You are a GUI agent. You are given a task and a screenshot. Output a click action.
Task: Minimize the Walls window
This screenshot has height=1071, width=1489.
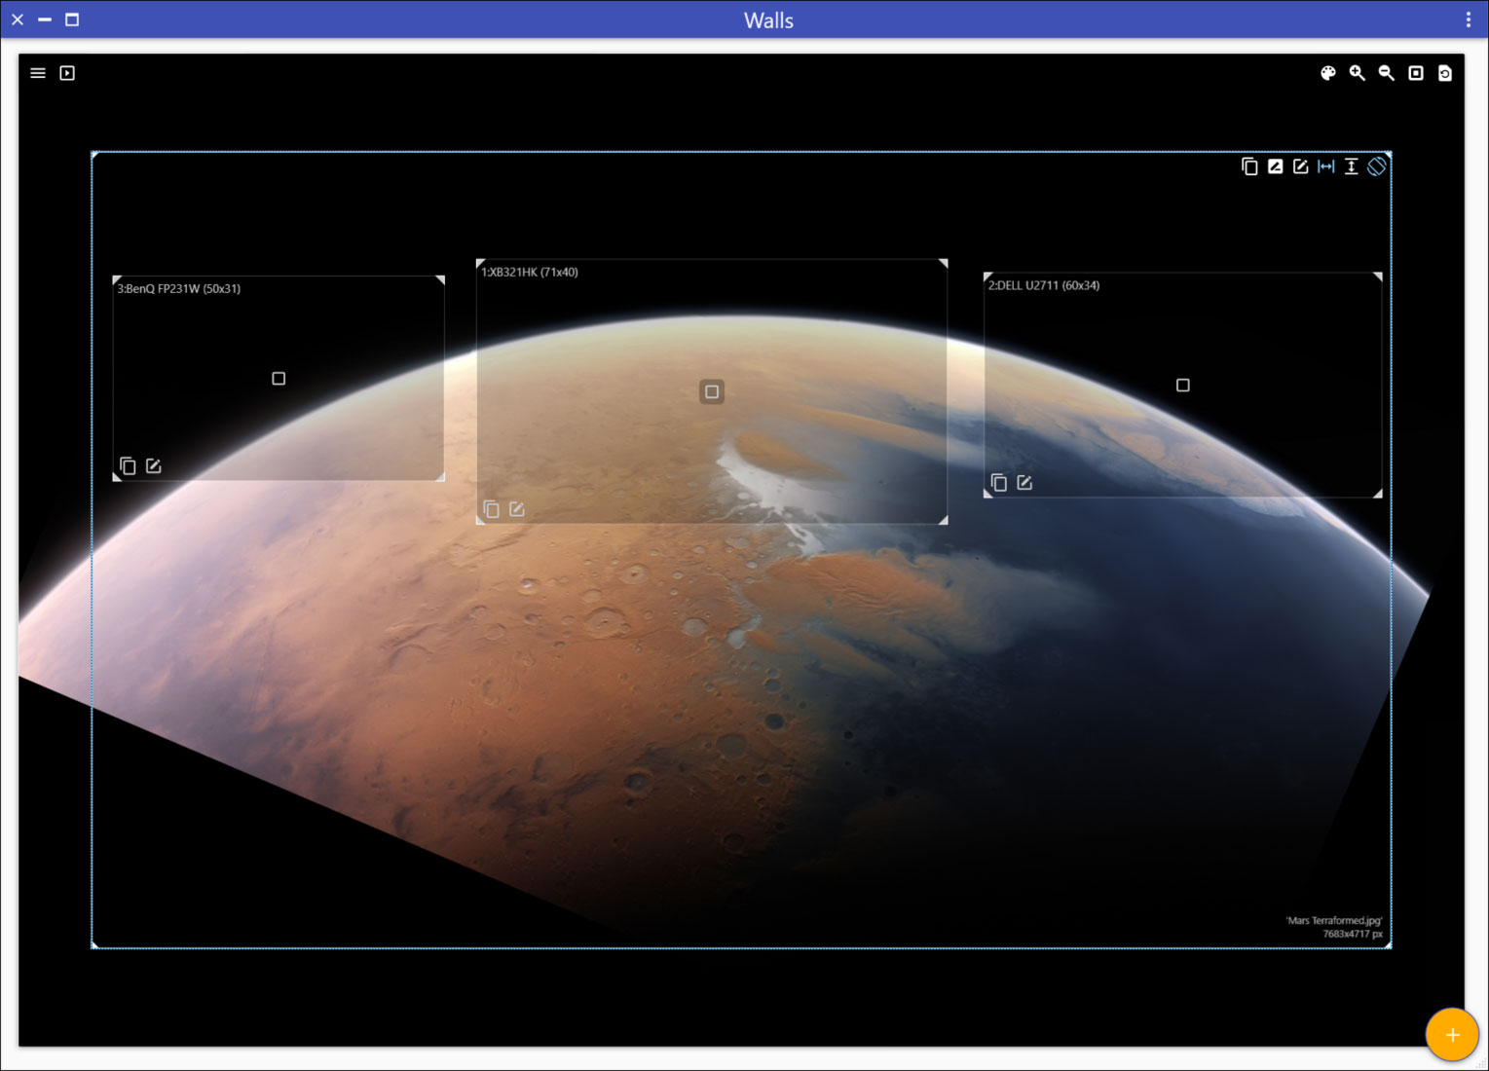[x=45, y=19]
